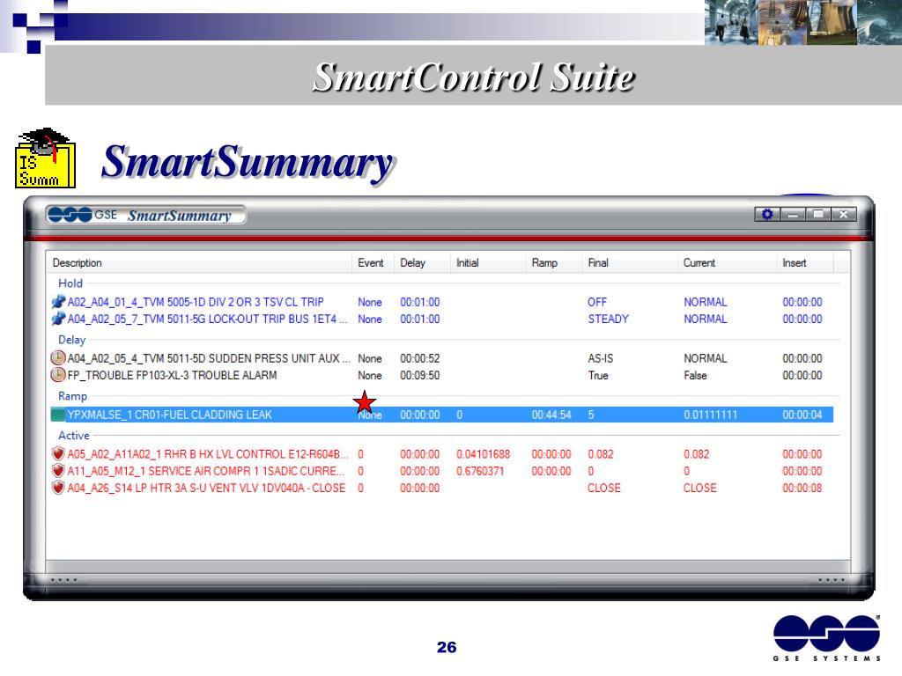Maximize the SmartSummary window
The image size is (902, 676).
[x=818, y=215]
